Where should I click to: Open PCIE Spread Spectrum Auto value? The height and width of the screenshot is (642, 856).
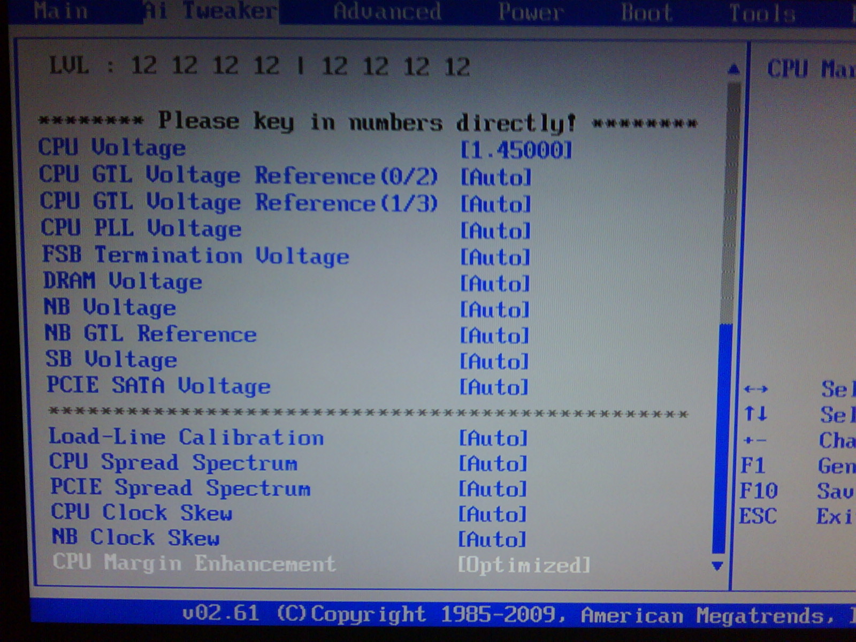pyautogui.click(x=493, y=488)
